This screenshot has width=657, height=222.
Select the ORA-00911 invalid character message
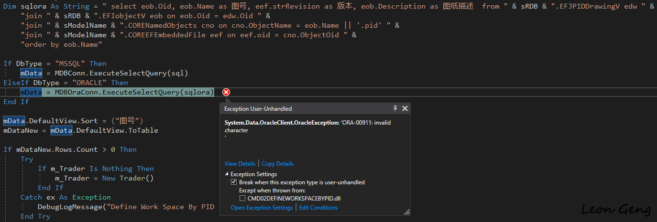pos(308,126)
